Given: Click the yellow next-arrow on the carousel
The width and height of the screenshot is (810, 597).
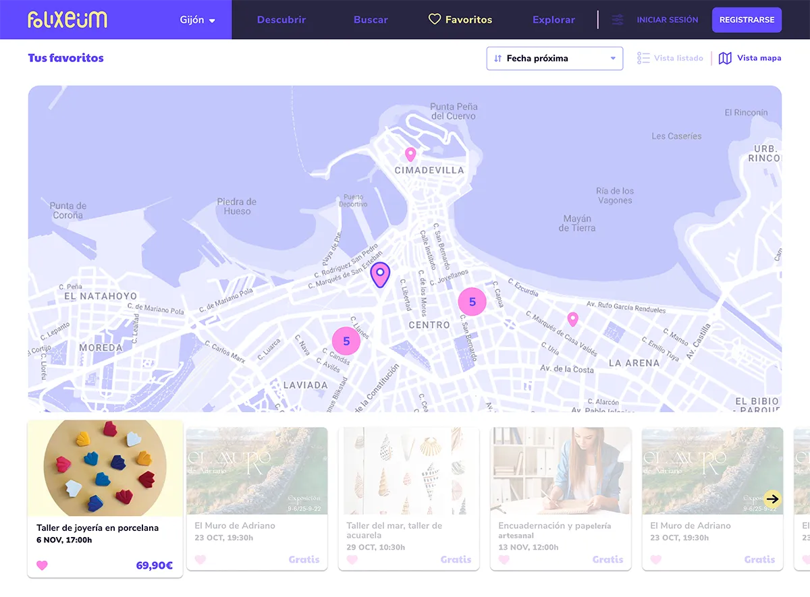Looking at the screenshot, I should click(773, 499).
